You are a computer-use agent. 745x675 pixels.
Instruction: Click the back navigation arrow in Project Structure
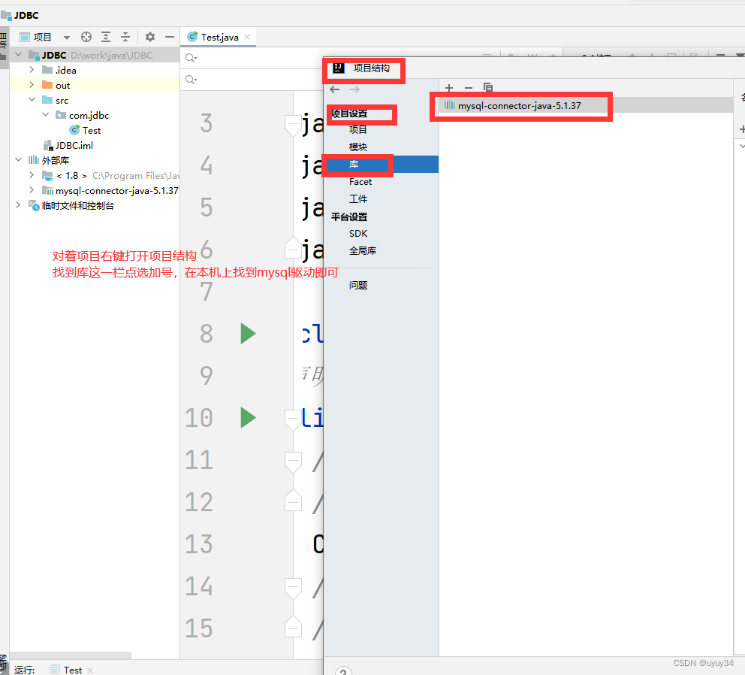coord(334,89)
